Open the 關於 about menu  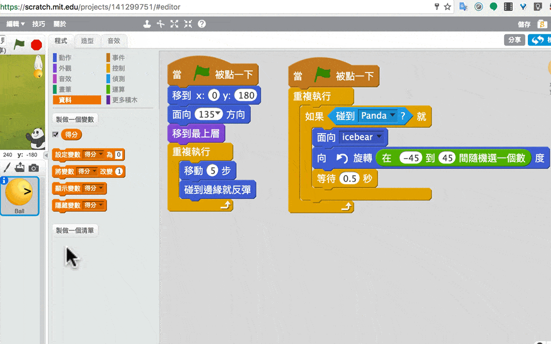tap(60, 24)
